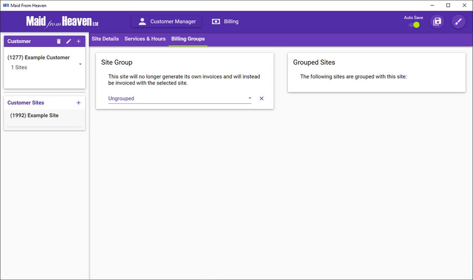
Task: Add a new customer site
Action: click(x=78, y=103)
